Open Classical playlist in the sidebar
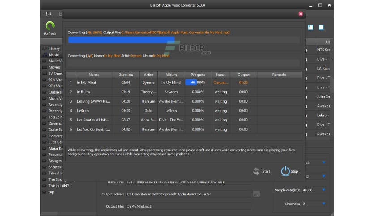 click(55, 92)
